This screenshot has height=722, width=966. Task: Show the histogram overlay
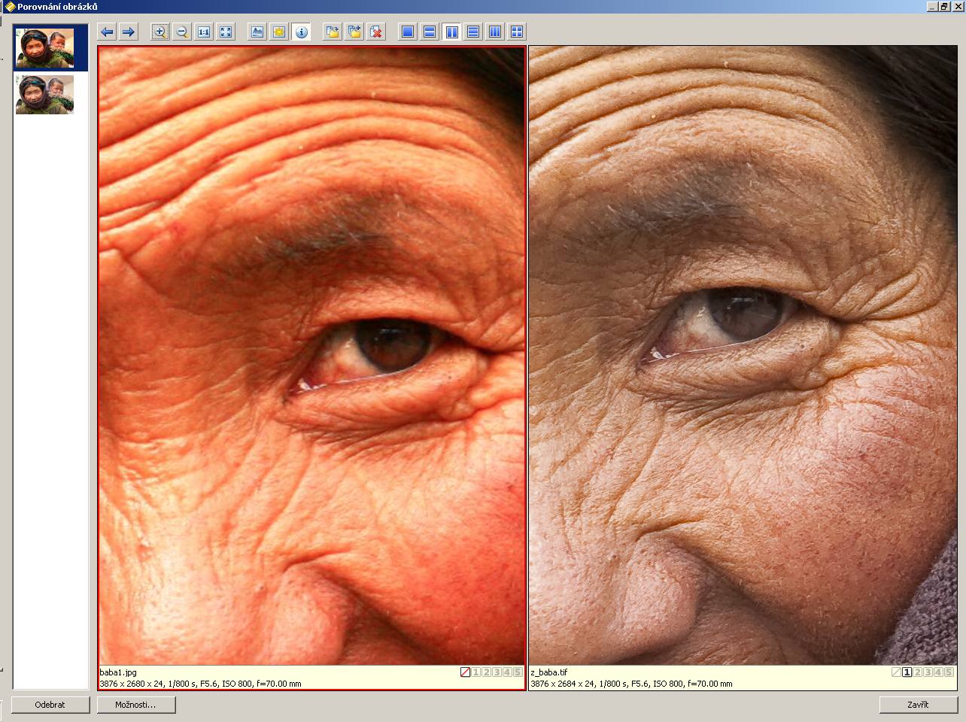pyautogui.click(x=257, y=32)
